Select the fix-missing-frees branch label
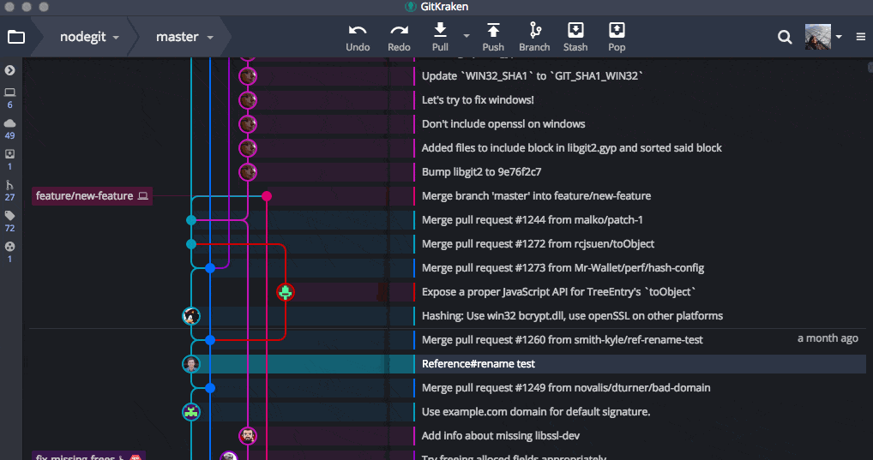873x460 pixels. point(88,456)
